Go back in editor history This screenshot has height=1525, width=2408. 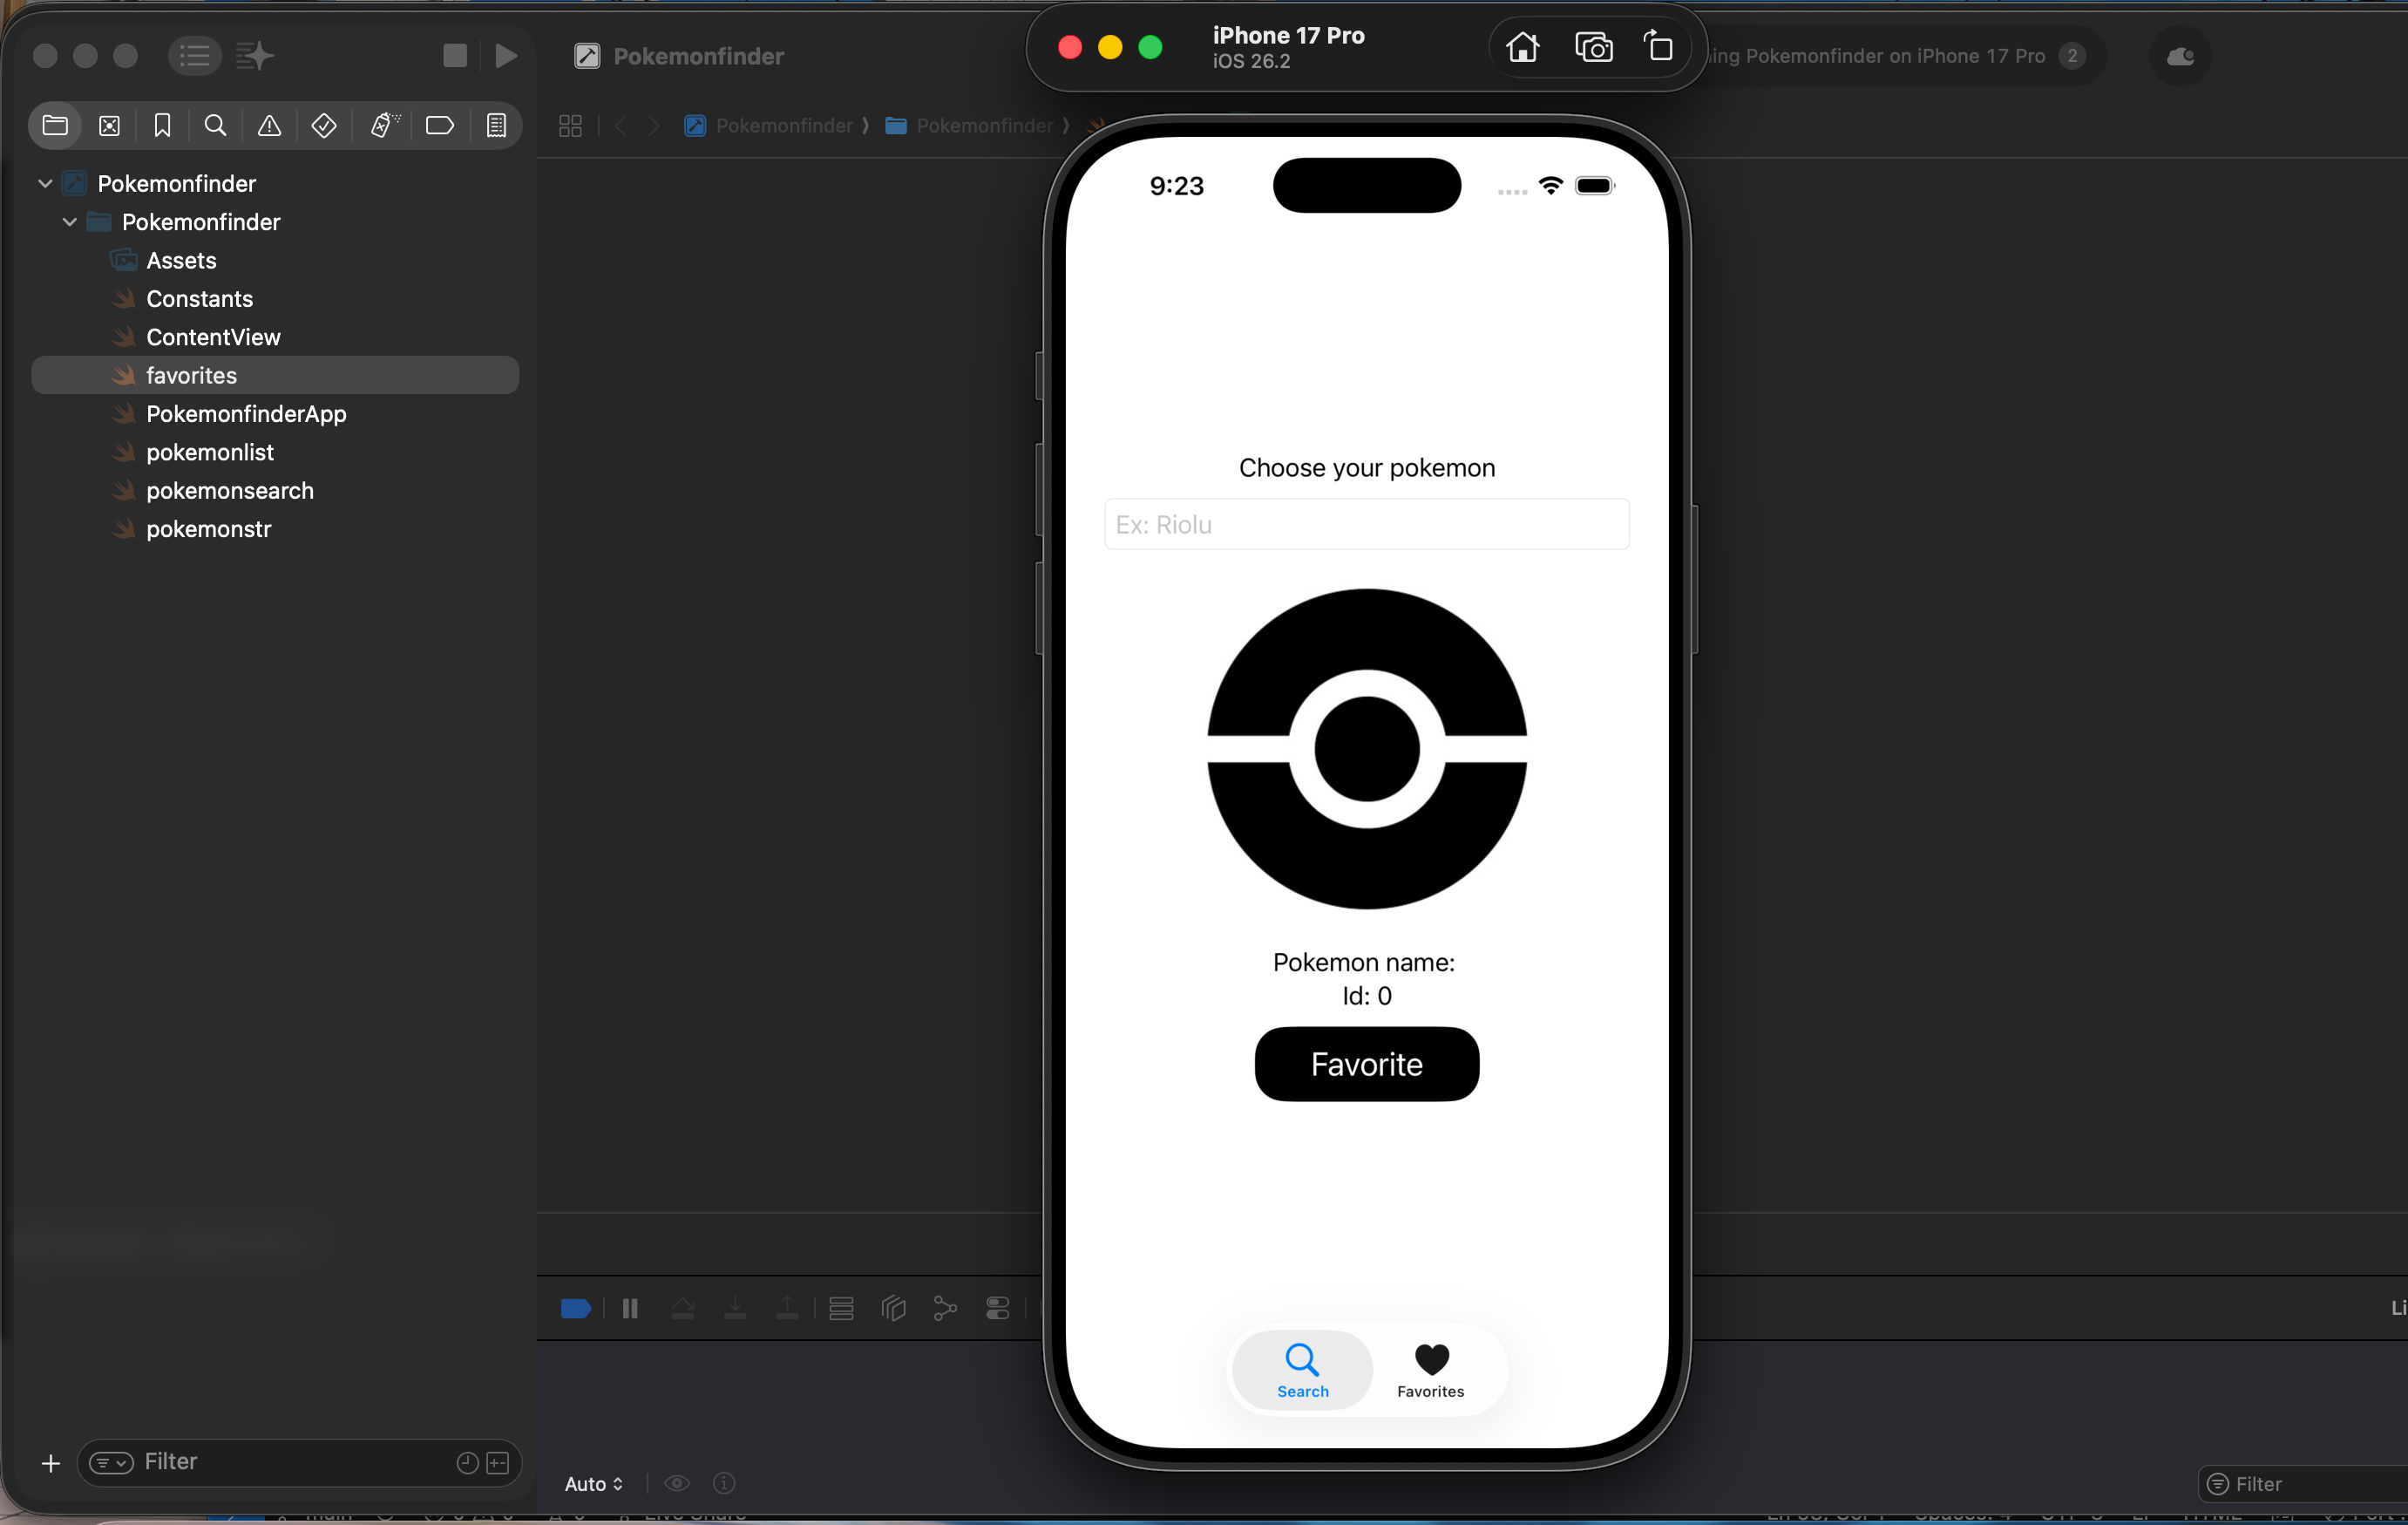tap(621, 125)
